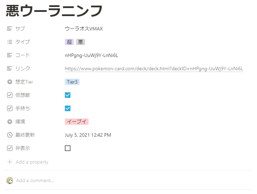257x194 pixels.
Task: Click the Add a comment field
Action: point(35,180)
